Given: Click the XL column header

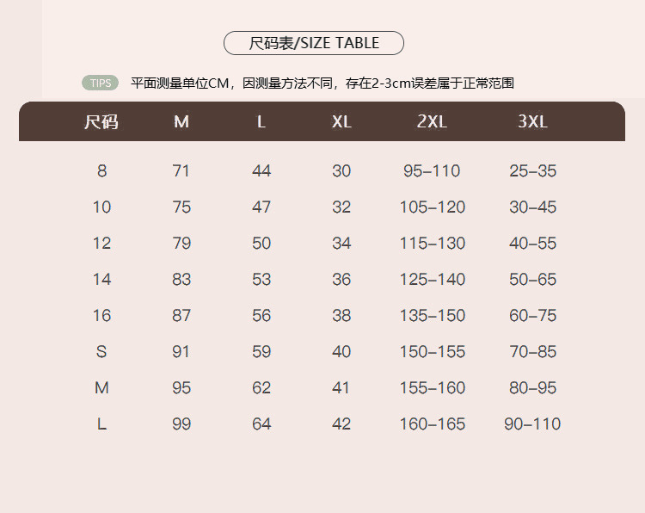Looking at the screenshot, I should tap(341, 122).
